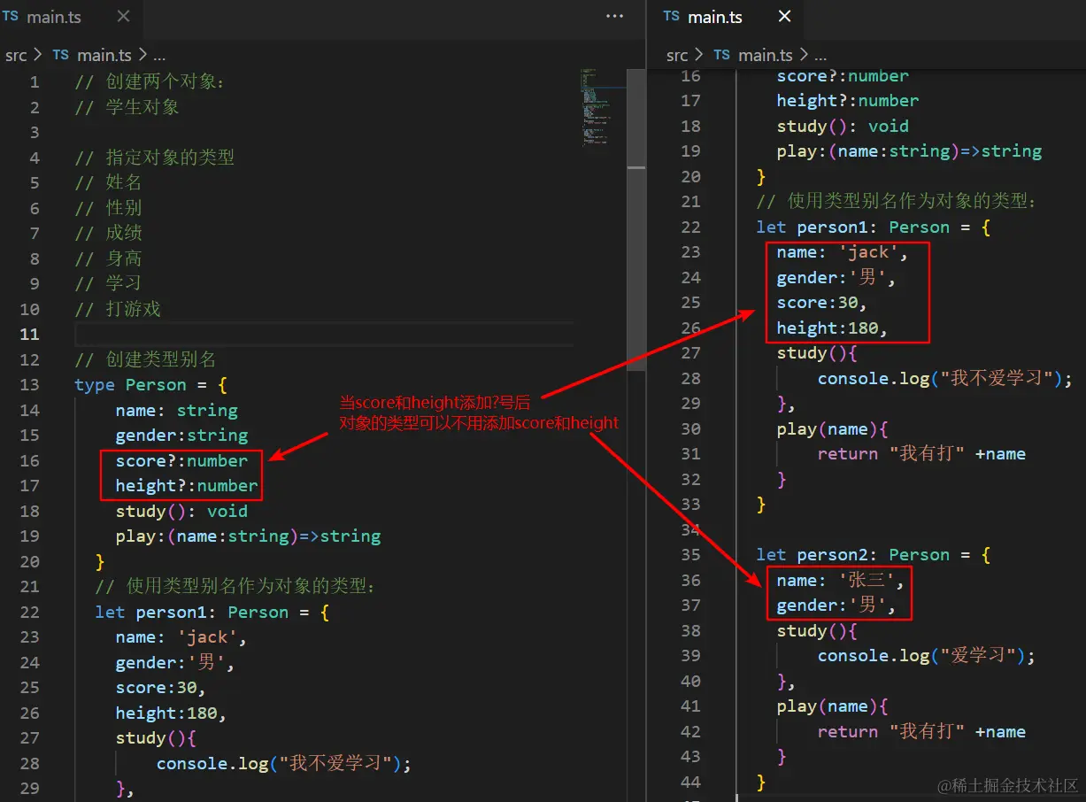Click the comment '// 姓名'
The image size is (1086, 802).
tap(108, 182)
